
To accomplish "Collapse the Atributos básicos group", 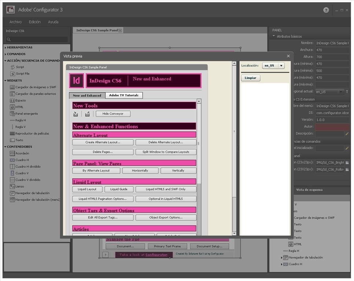I will click(274, 36).
